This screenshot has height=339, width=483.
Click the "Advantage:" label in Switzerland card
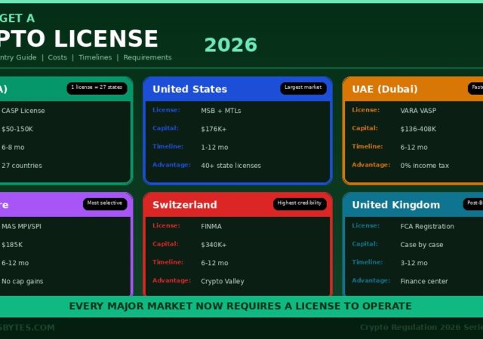click(171, 280)
